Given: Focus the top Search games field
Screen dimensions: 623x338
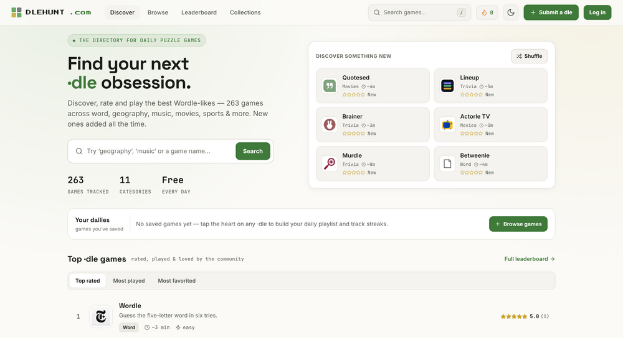Looking at the screenshot, I should point(419,12).
